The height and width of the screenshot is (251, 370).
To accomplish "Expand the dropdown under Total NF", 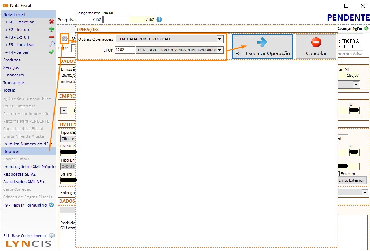I will coord(356,84).
